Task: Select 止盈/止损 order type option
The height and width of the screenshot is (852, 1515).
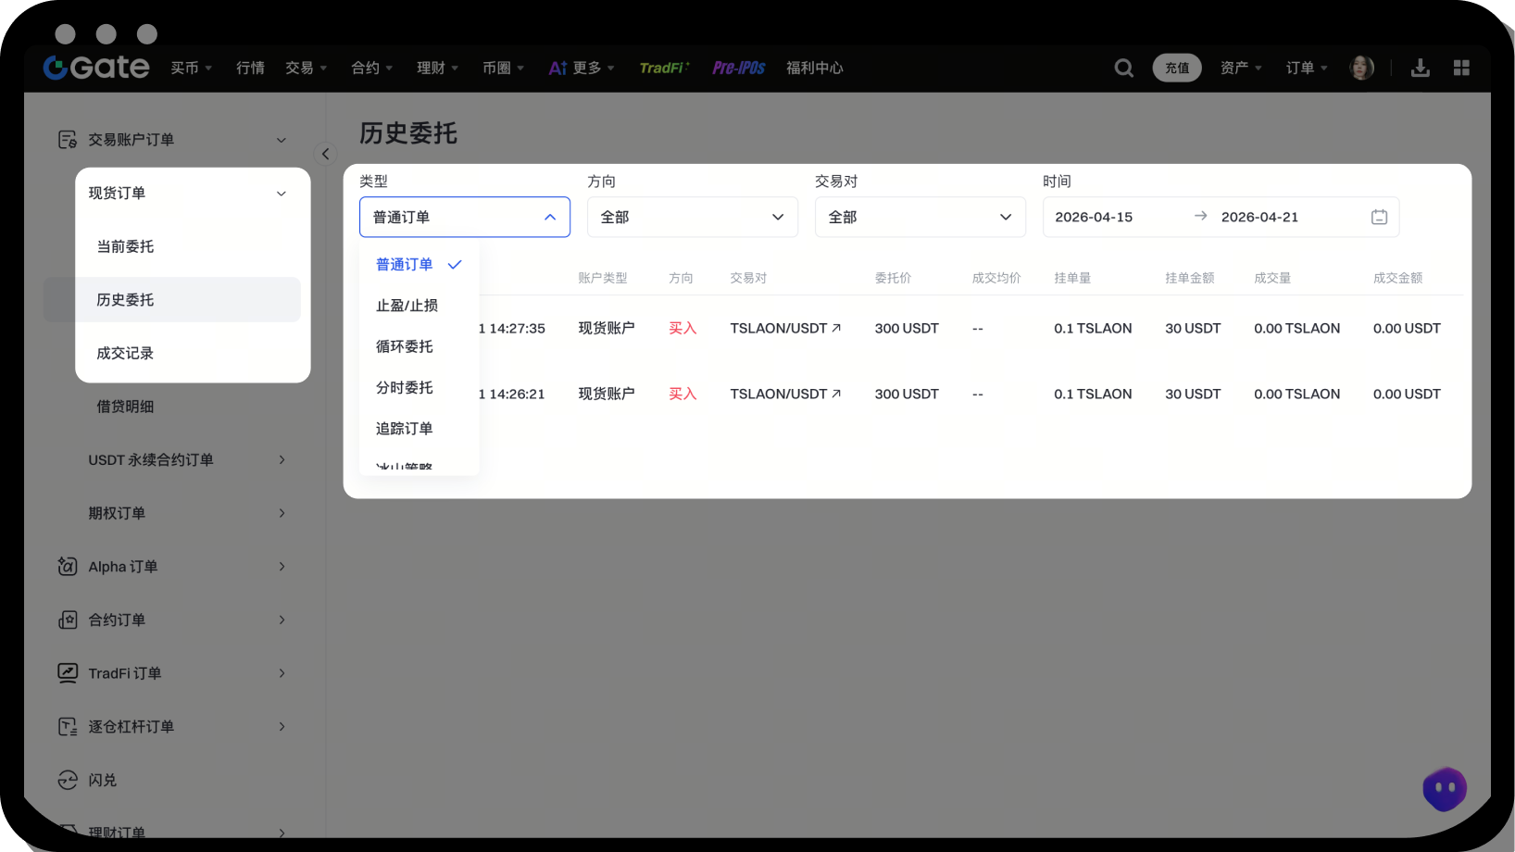Action: (407, 306)
